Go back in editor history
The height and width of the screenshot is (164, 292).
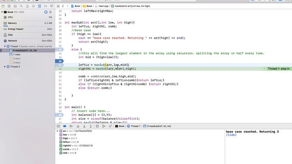63,6
